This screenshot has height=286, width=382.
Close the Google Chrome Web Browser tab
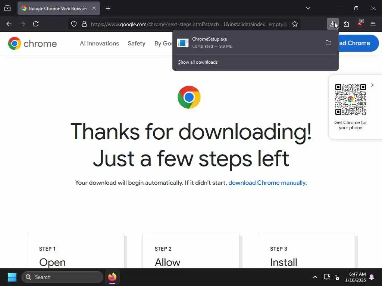point(94,8)
